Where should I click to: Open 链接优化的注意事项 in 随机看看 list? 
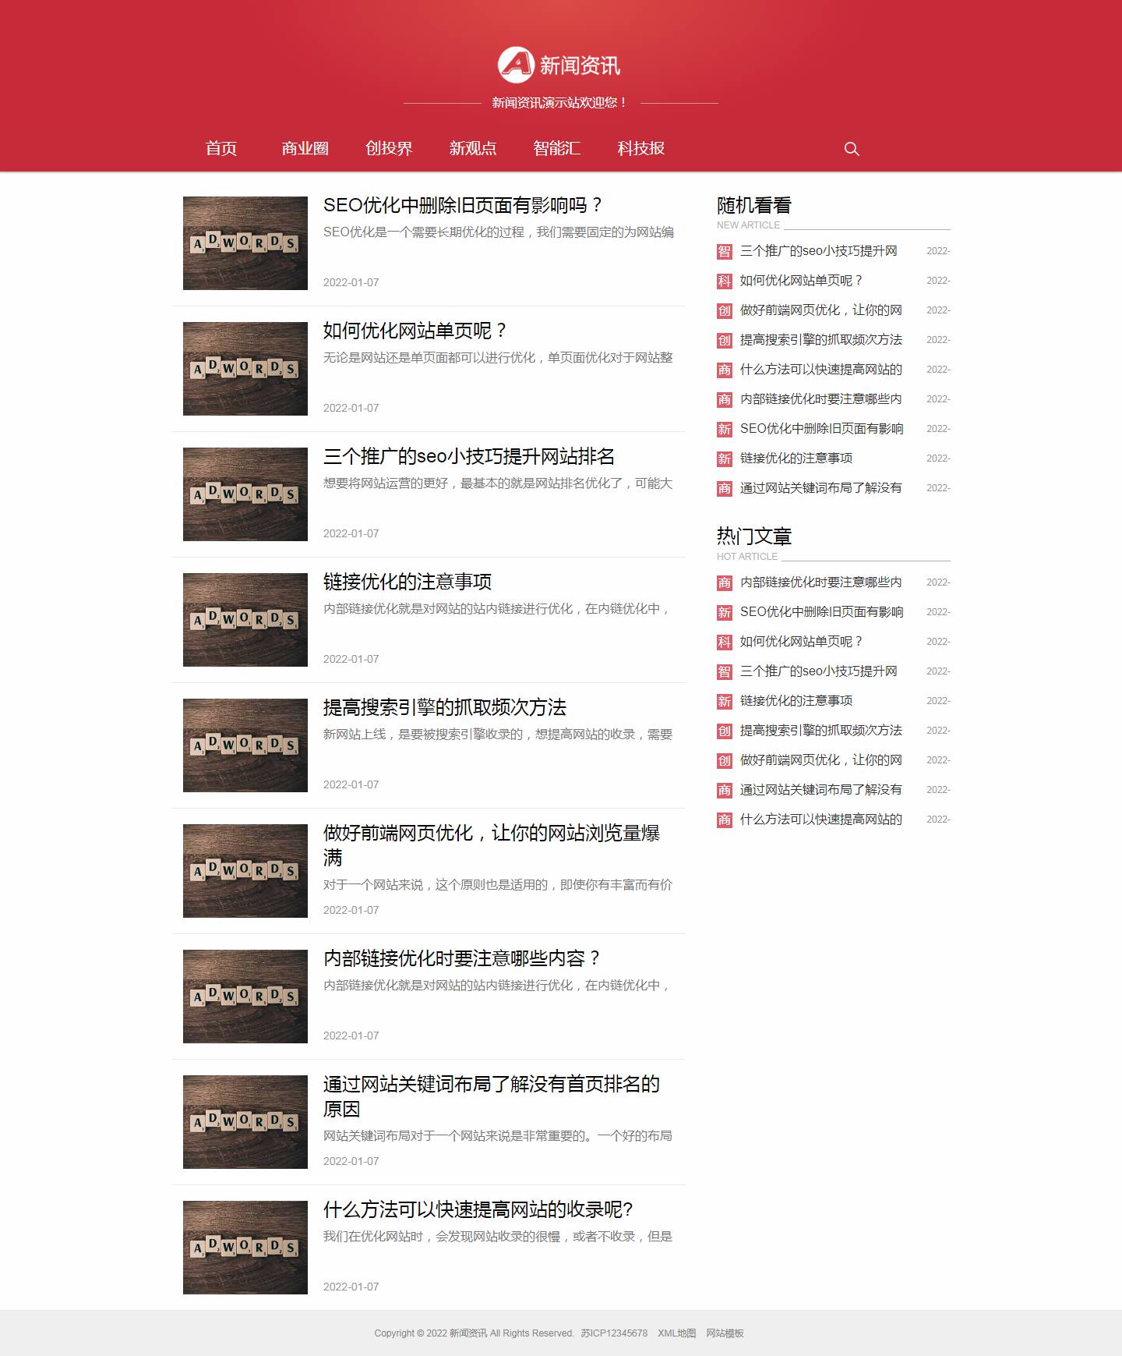pyautogui.click(x=796, y=458)
